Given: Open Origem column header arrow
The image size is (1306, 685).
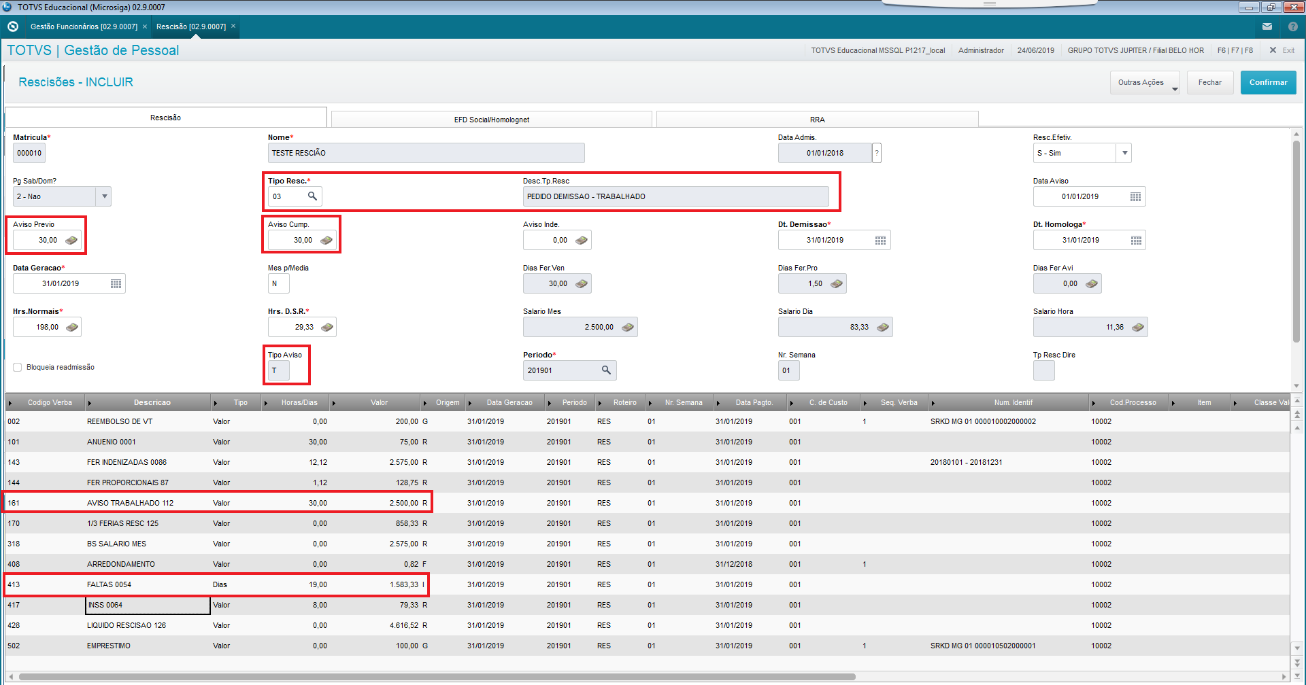Looking at the screenshot, I should 424,403.
